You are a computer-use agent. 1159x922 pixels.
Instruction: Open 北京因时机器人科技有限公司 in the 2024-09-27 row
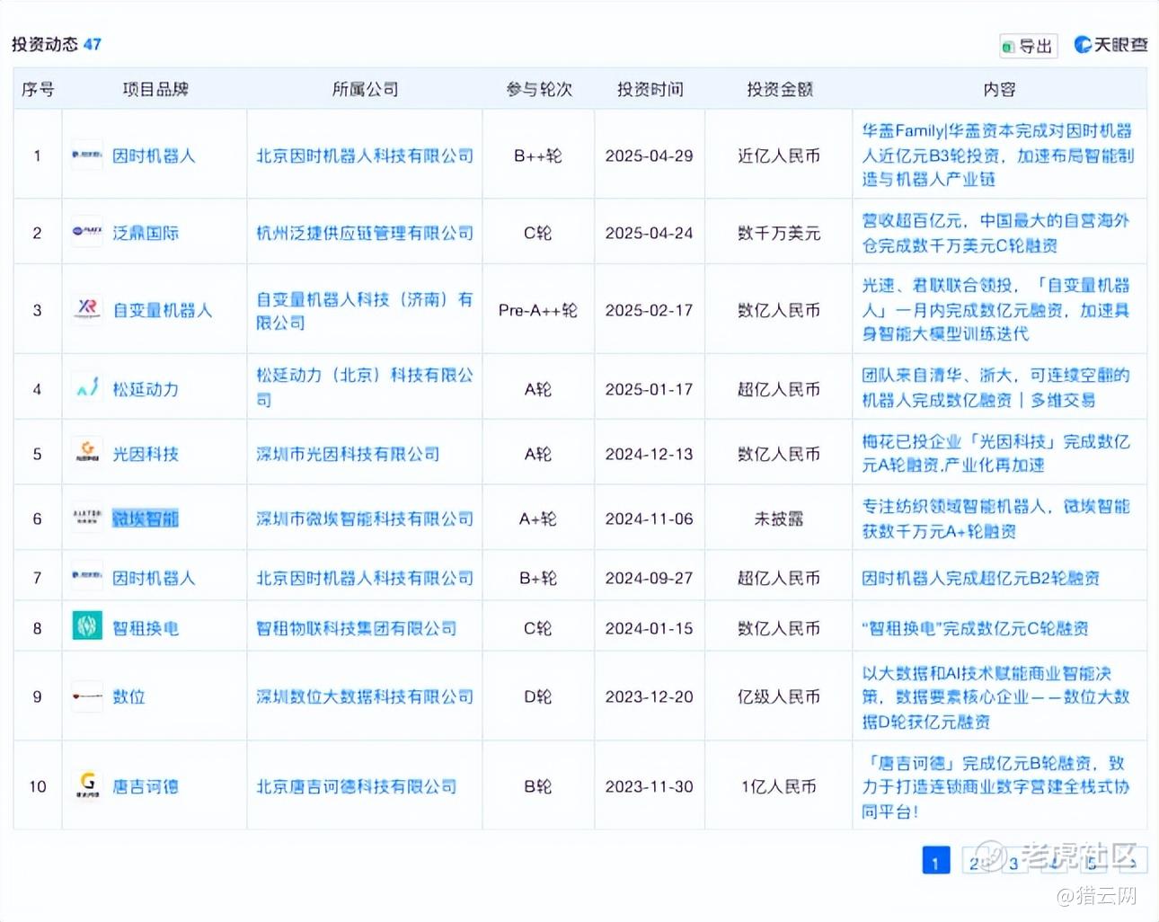[365, 578]
